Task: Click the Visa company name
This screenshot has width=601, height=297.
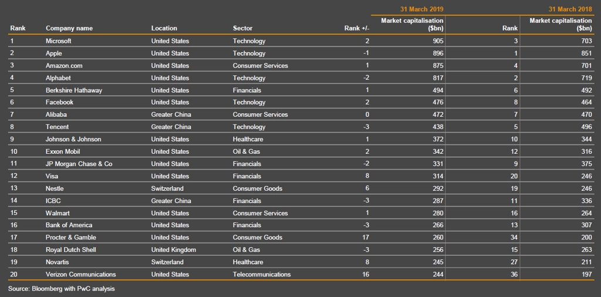Action: click(52, 176)
